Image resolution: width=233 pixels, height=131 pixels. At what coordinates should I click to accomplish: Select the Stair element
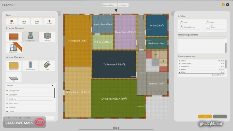[x=47, y=66]
